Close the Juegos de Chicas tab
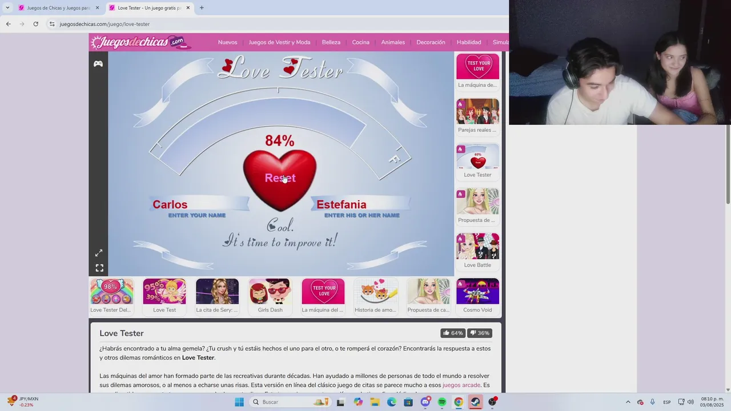 pyautogui.click(x=97, y=8)
